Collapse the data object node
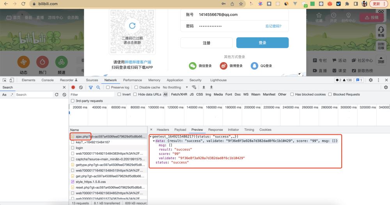This screenshot has height=205, width=390. (154, 141)
